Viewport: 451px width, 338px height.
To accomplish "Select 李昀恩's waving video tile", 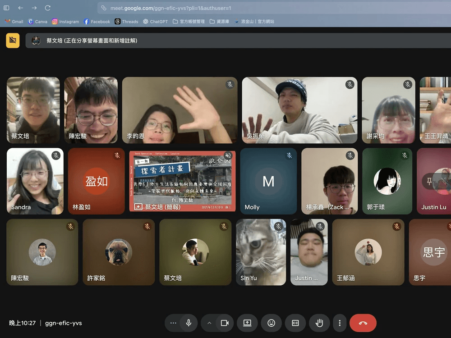I will click(x=180, y=110).
